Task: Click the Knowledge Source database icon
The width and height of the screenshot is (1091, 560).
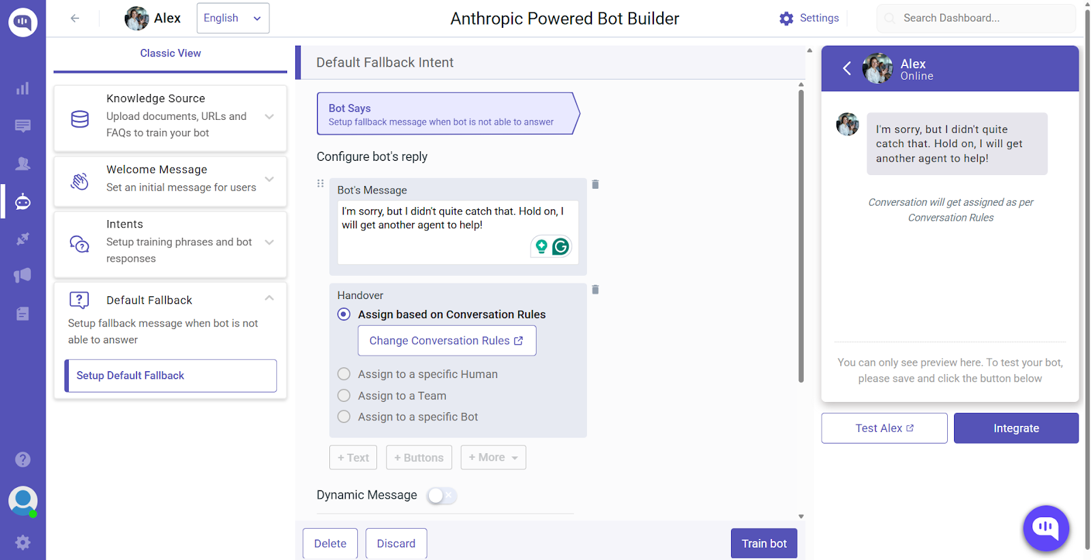Action: point(80,119)
